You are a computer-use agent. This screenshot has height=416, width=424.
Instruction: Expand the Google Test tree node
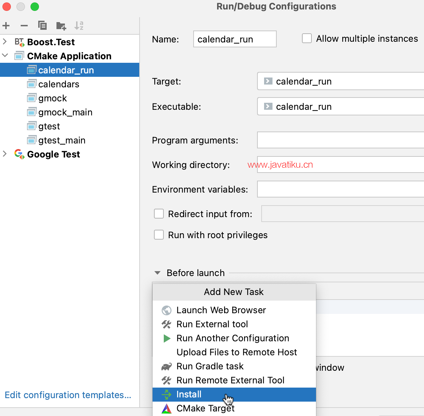pyautogui.click(x=5, y=154)
